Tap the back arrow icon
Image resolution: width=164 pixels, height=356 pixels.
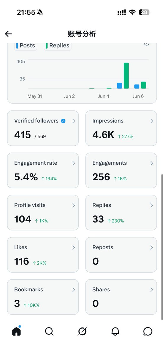click(x=8, y=34)
